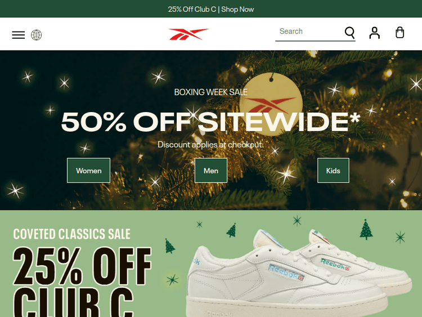Click the Kids sale button
422x317 pixels.
point(333,171)
